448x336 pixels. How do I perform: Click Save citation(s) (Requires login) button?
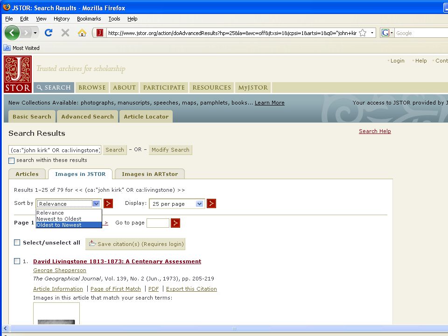tap(135, 244)
